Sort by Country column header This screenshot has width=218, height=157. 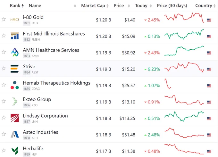(205, 5)
